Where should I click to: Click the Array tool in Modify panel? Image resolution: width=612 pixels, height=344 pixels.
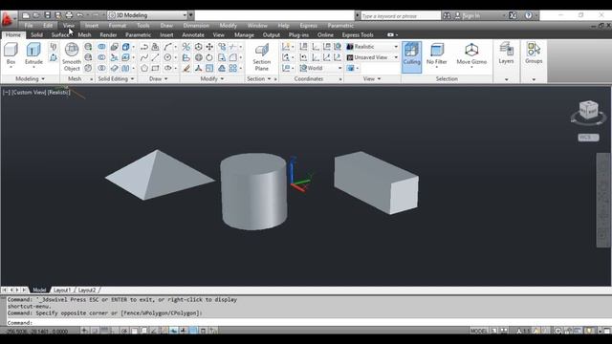(233, 68)
